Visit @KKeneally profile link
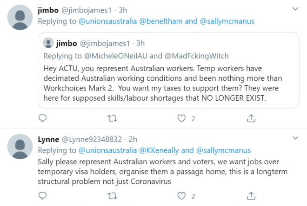This screenshot has width=307, height=206. 159,150
